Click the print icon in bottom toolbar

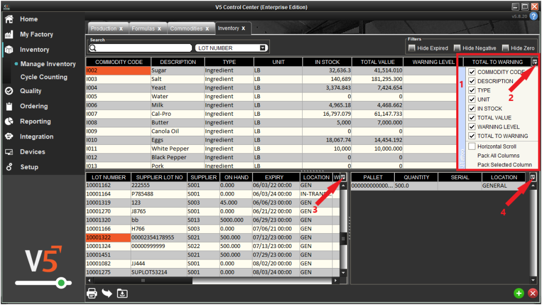[92, 293]
